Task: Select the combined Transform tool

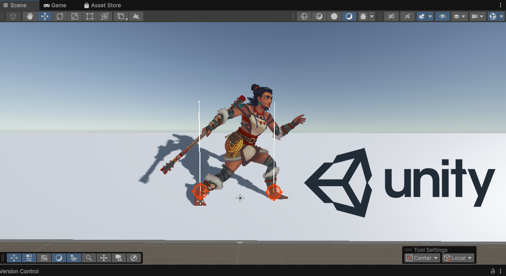Action: tap(105, 16)
